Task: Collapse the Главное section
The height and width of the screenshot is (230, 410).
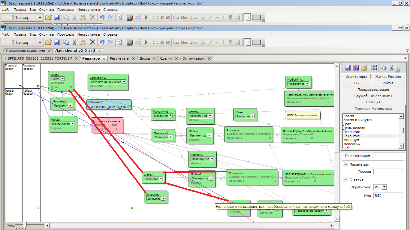Action: pos(345,179)
